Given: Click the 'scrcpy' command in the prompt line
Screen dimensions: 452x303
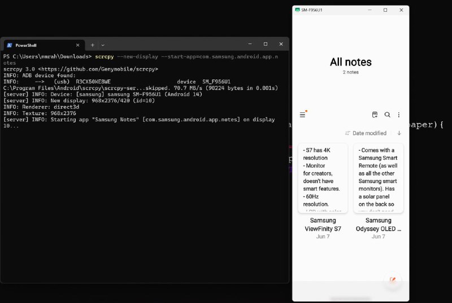Looking at the screenshot, I should 105,56.
